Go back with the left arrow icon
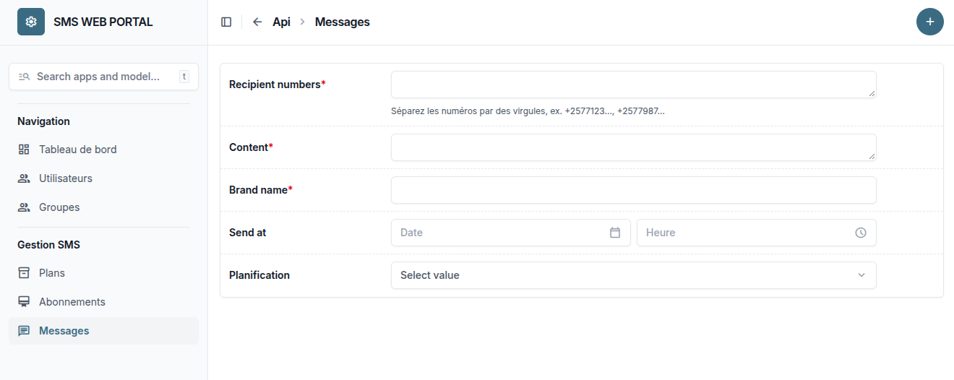The height and width of the screenshot is (380, 954). point(257,22)
